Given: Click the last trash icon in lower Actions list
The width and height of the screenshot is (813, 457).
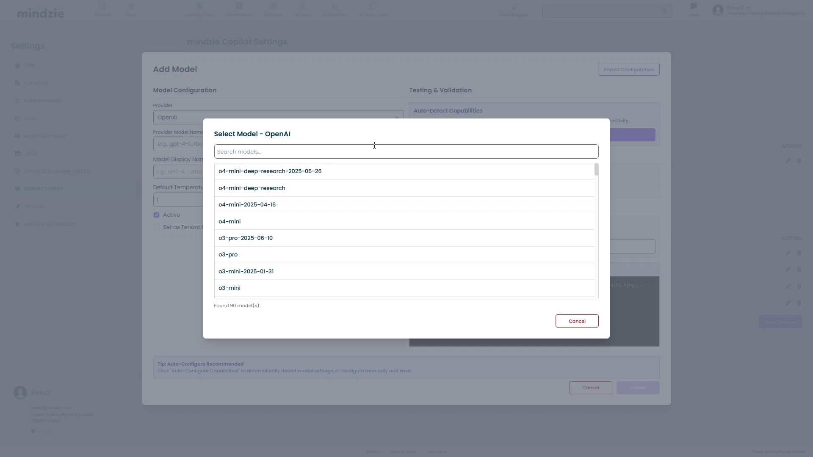Looking at the screenshot, I should pos(799,303).
